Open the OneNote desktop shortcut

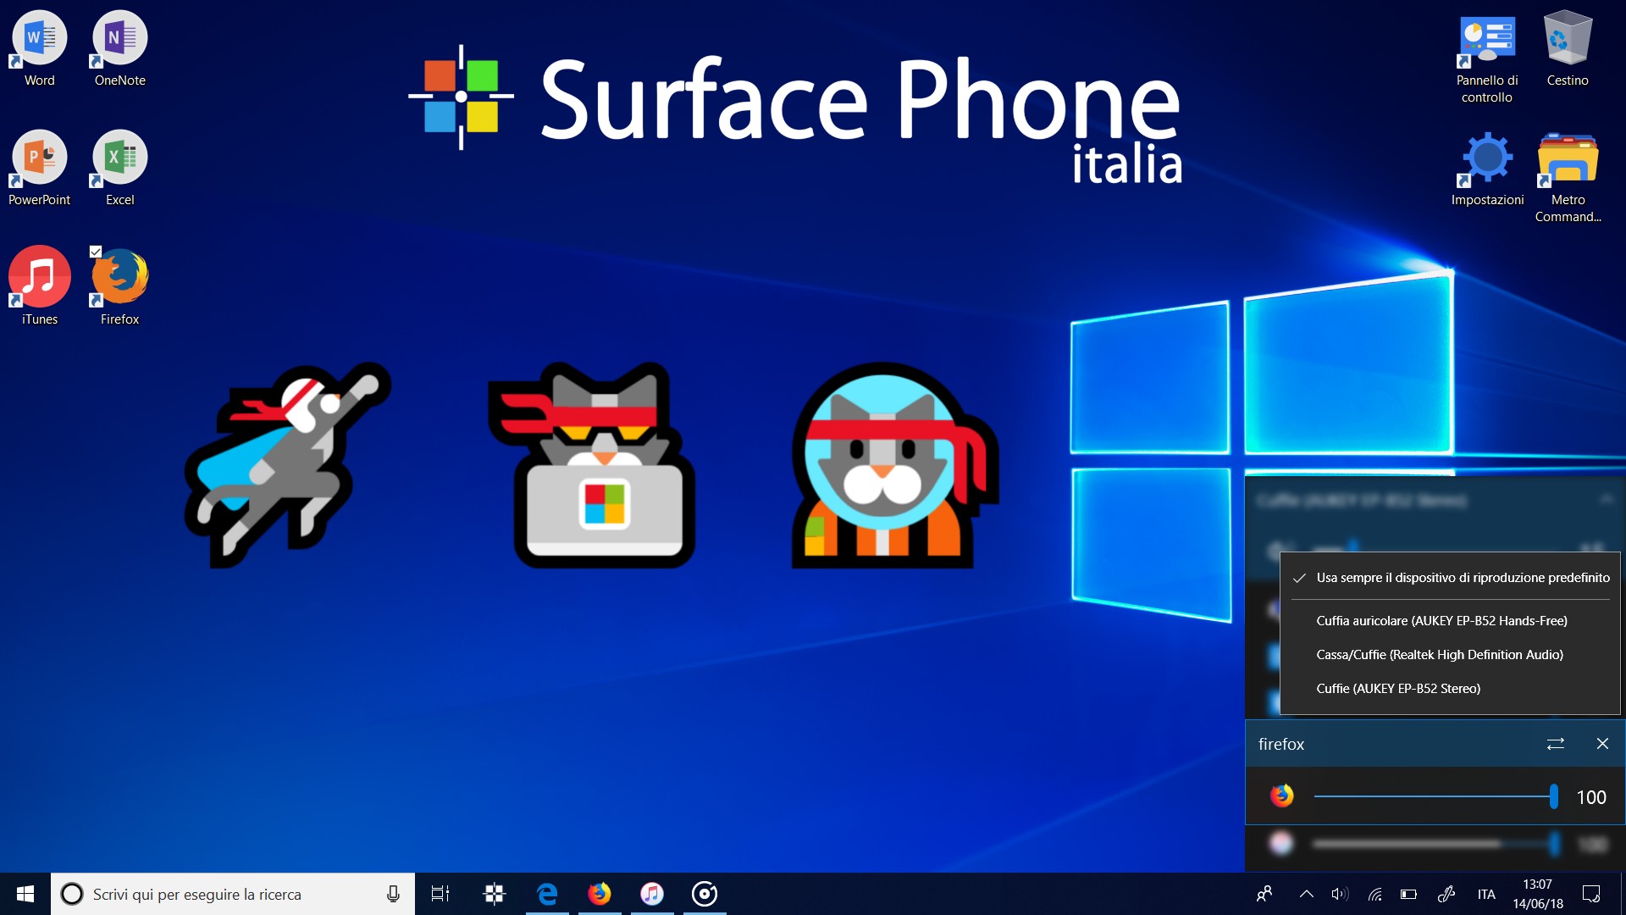coord(119,49)
